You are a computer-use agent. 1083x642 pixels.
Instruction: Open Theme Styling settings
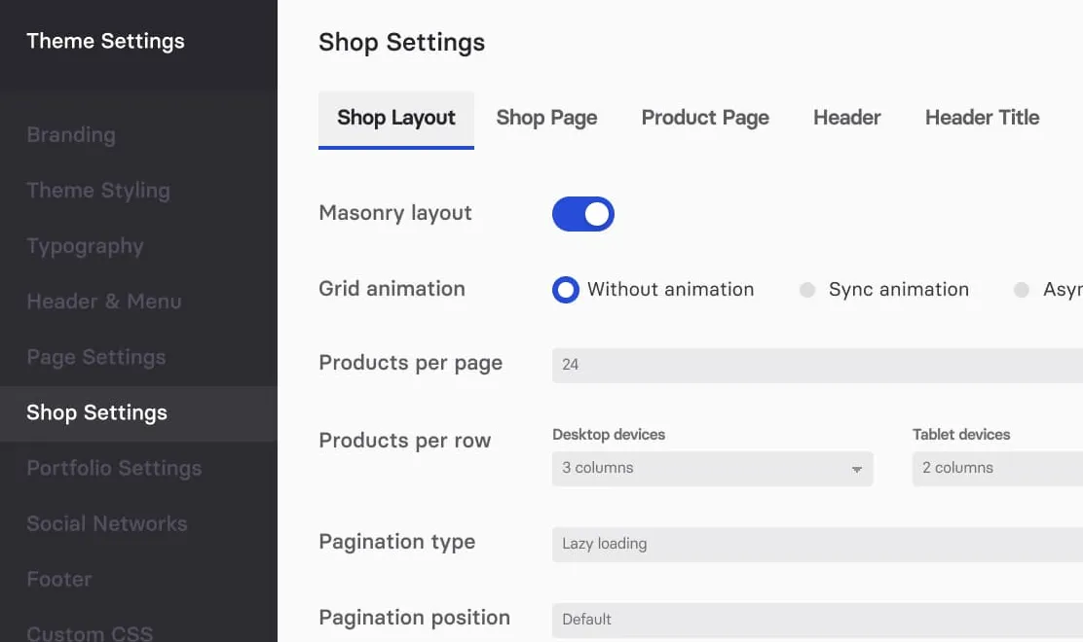pos(98,191)
